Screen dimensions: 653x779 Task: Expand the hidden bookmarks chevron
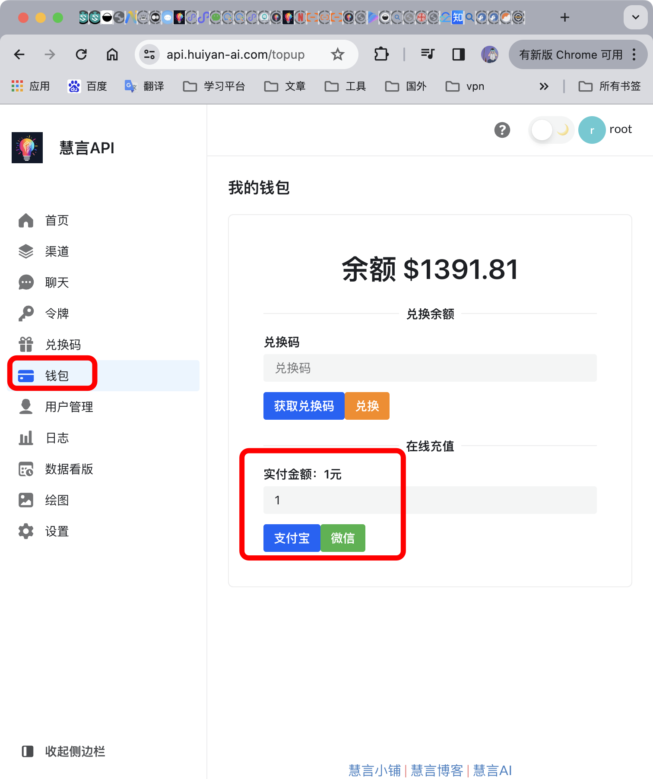coord(544,86)
